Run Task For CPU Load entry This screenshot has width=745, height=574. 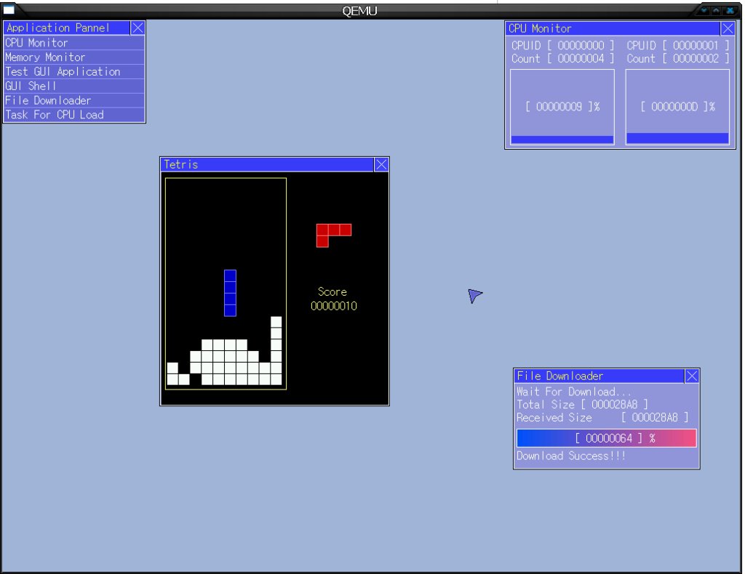point(74,115)
